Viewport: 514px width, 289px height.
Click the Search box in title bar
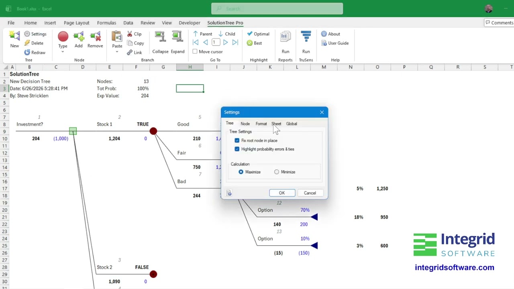click(277, 9)
